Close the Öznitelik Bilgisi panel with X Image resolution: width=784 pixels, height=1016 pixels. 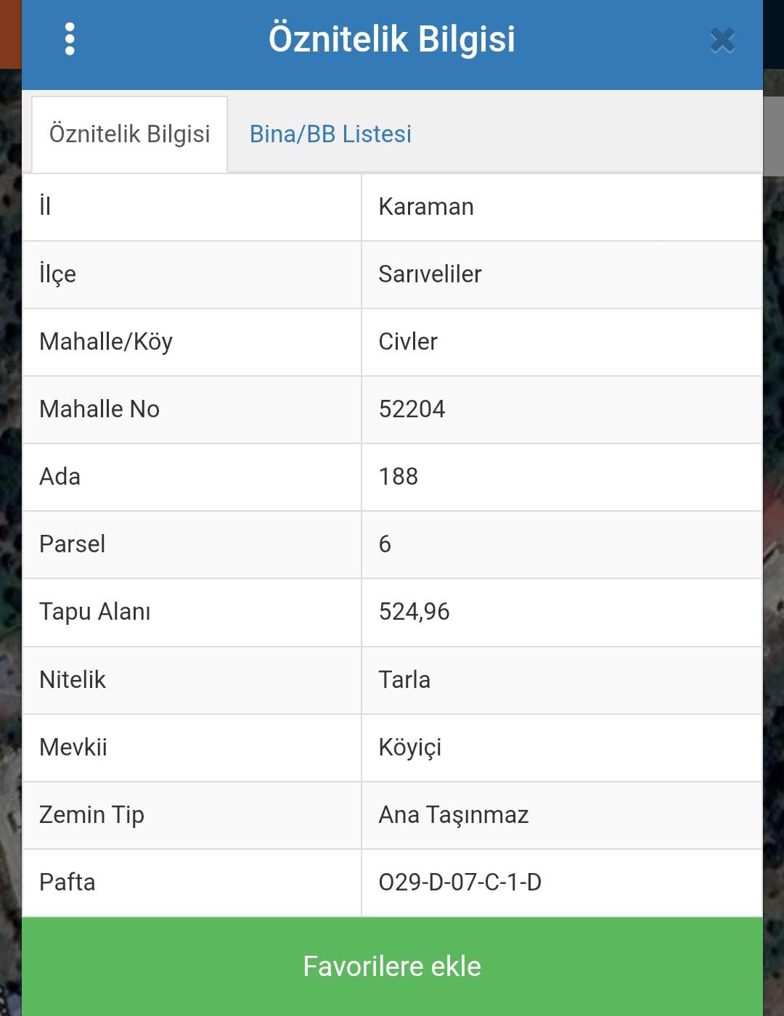click(722, 41)
